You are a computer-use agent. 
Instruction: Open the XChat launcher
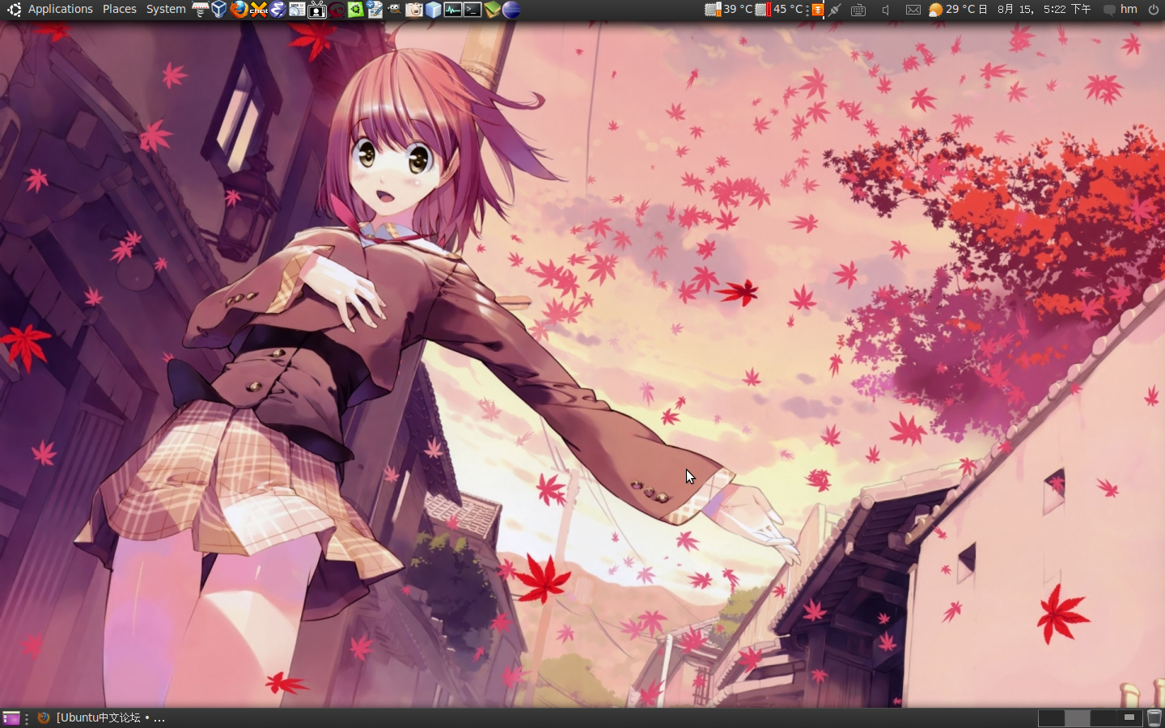pyautogui.click(x=259, y=10)
